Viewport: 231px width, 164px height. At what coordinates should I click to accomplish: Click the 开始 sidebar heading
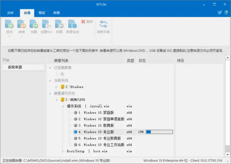tap(6, 60)
